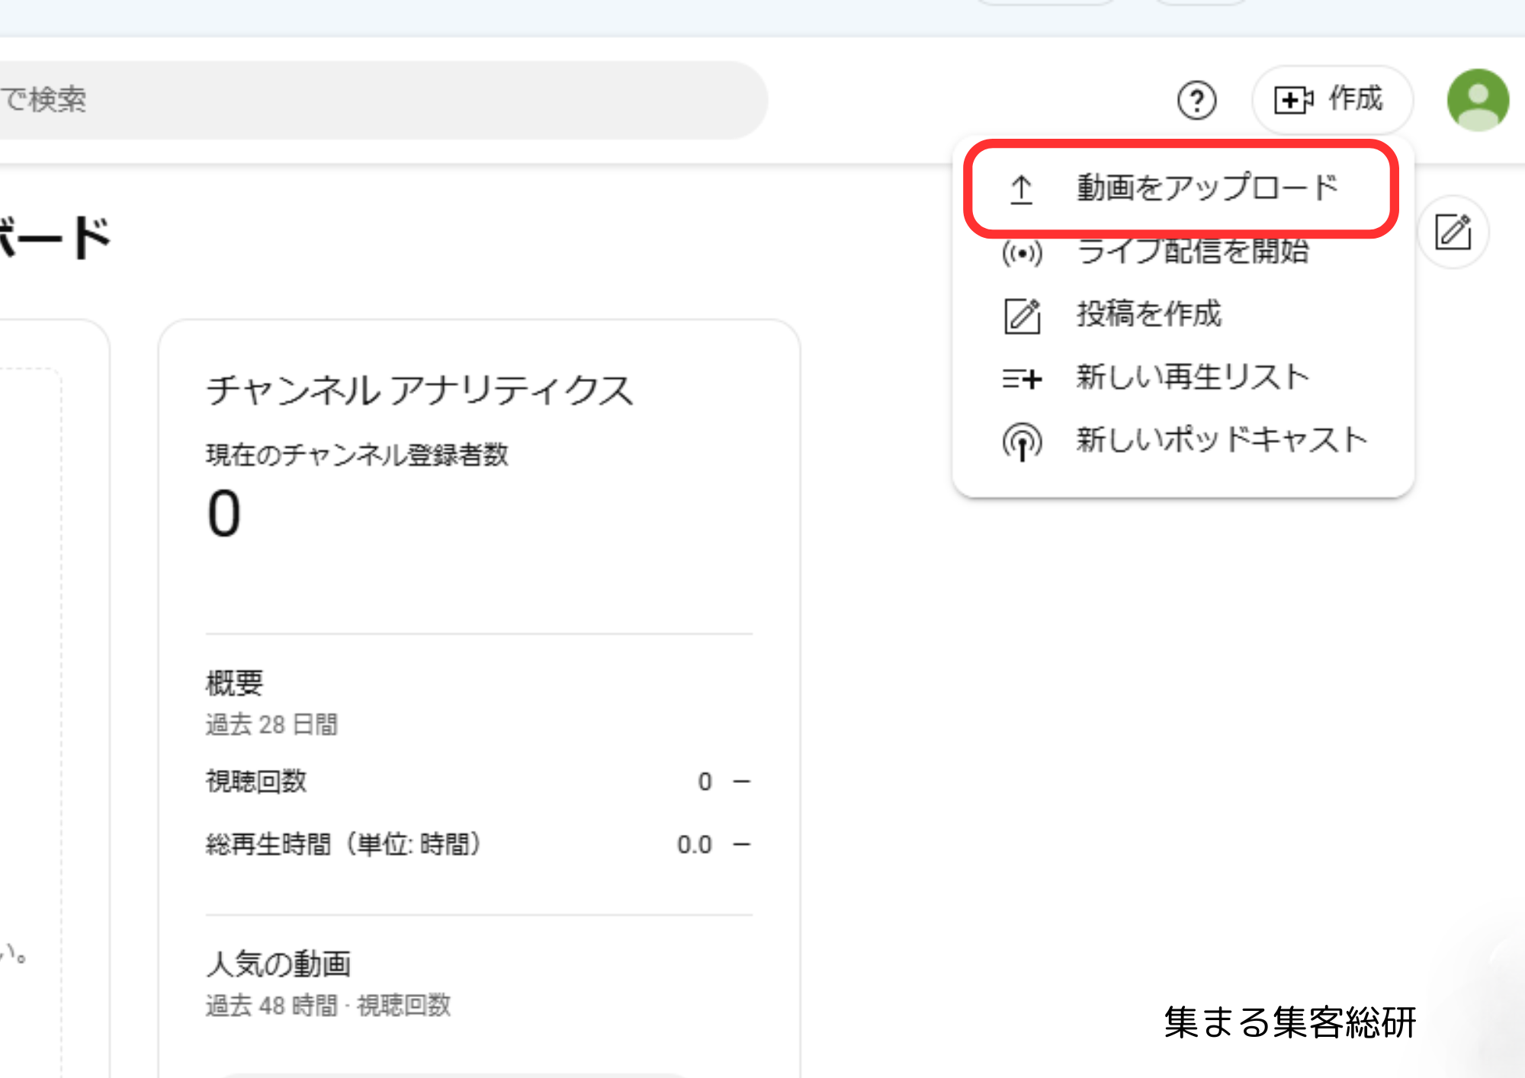Click the upload arrow icon
The height and width of the screenshot is (1078, 1525).
pos(1021,189)
